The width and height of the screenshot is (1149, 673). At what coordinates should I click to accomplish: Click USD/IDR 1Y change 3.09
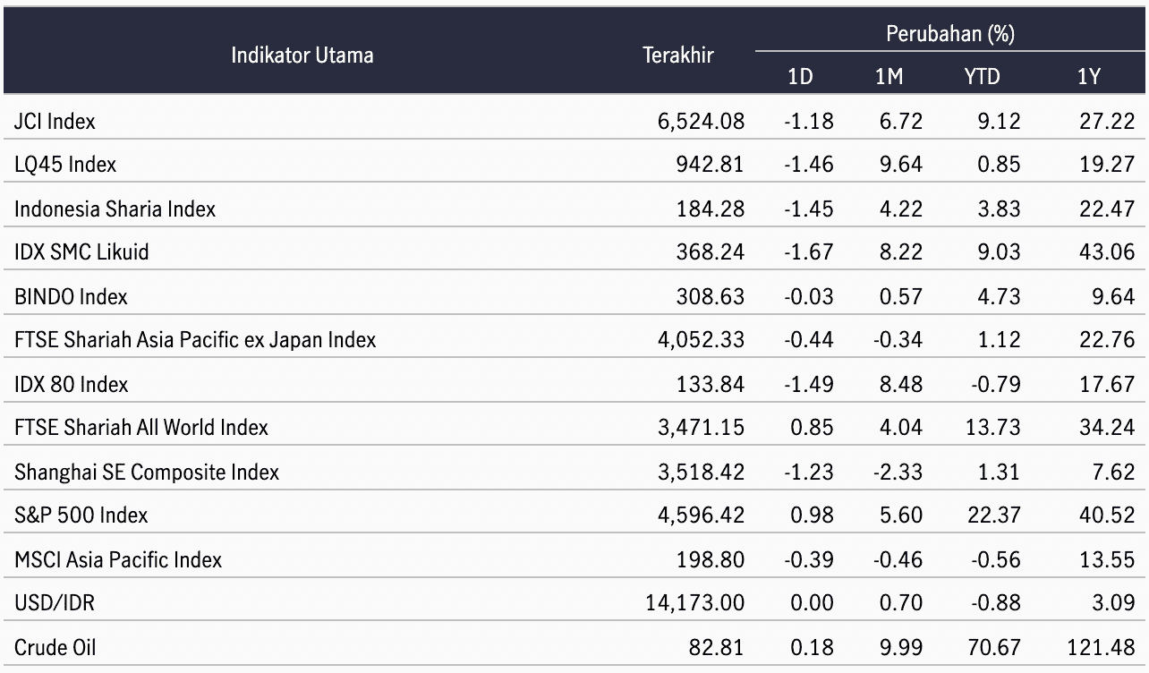(1113, 604)
